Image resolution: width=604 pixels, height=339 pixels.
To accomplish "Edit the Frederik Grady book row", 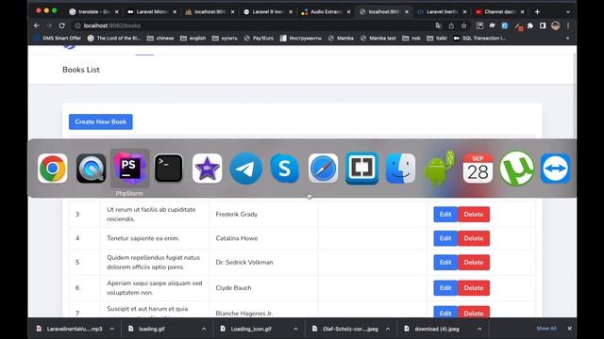I will click(445, 215).
